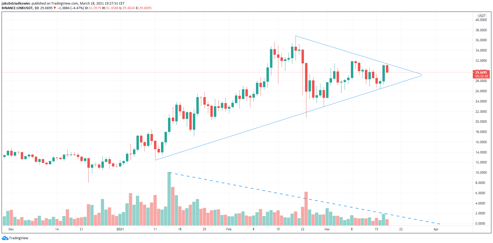Viewport: 493px width, 243px height.
Task: Click the TradingView text at bottom left
Action: point(19,238)
